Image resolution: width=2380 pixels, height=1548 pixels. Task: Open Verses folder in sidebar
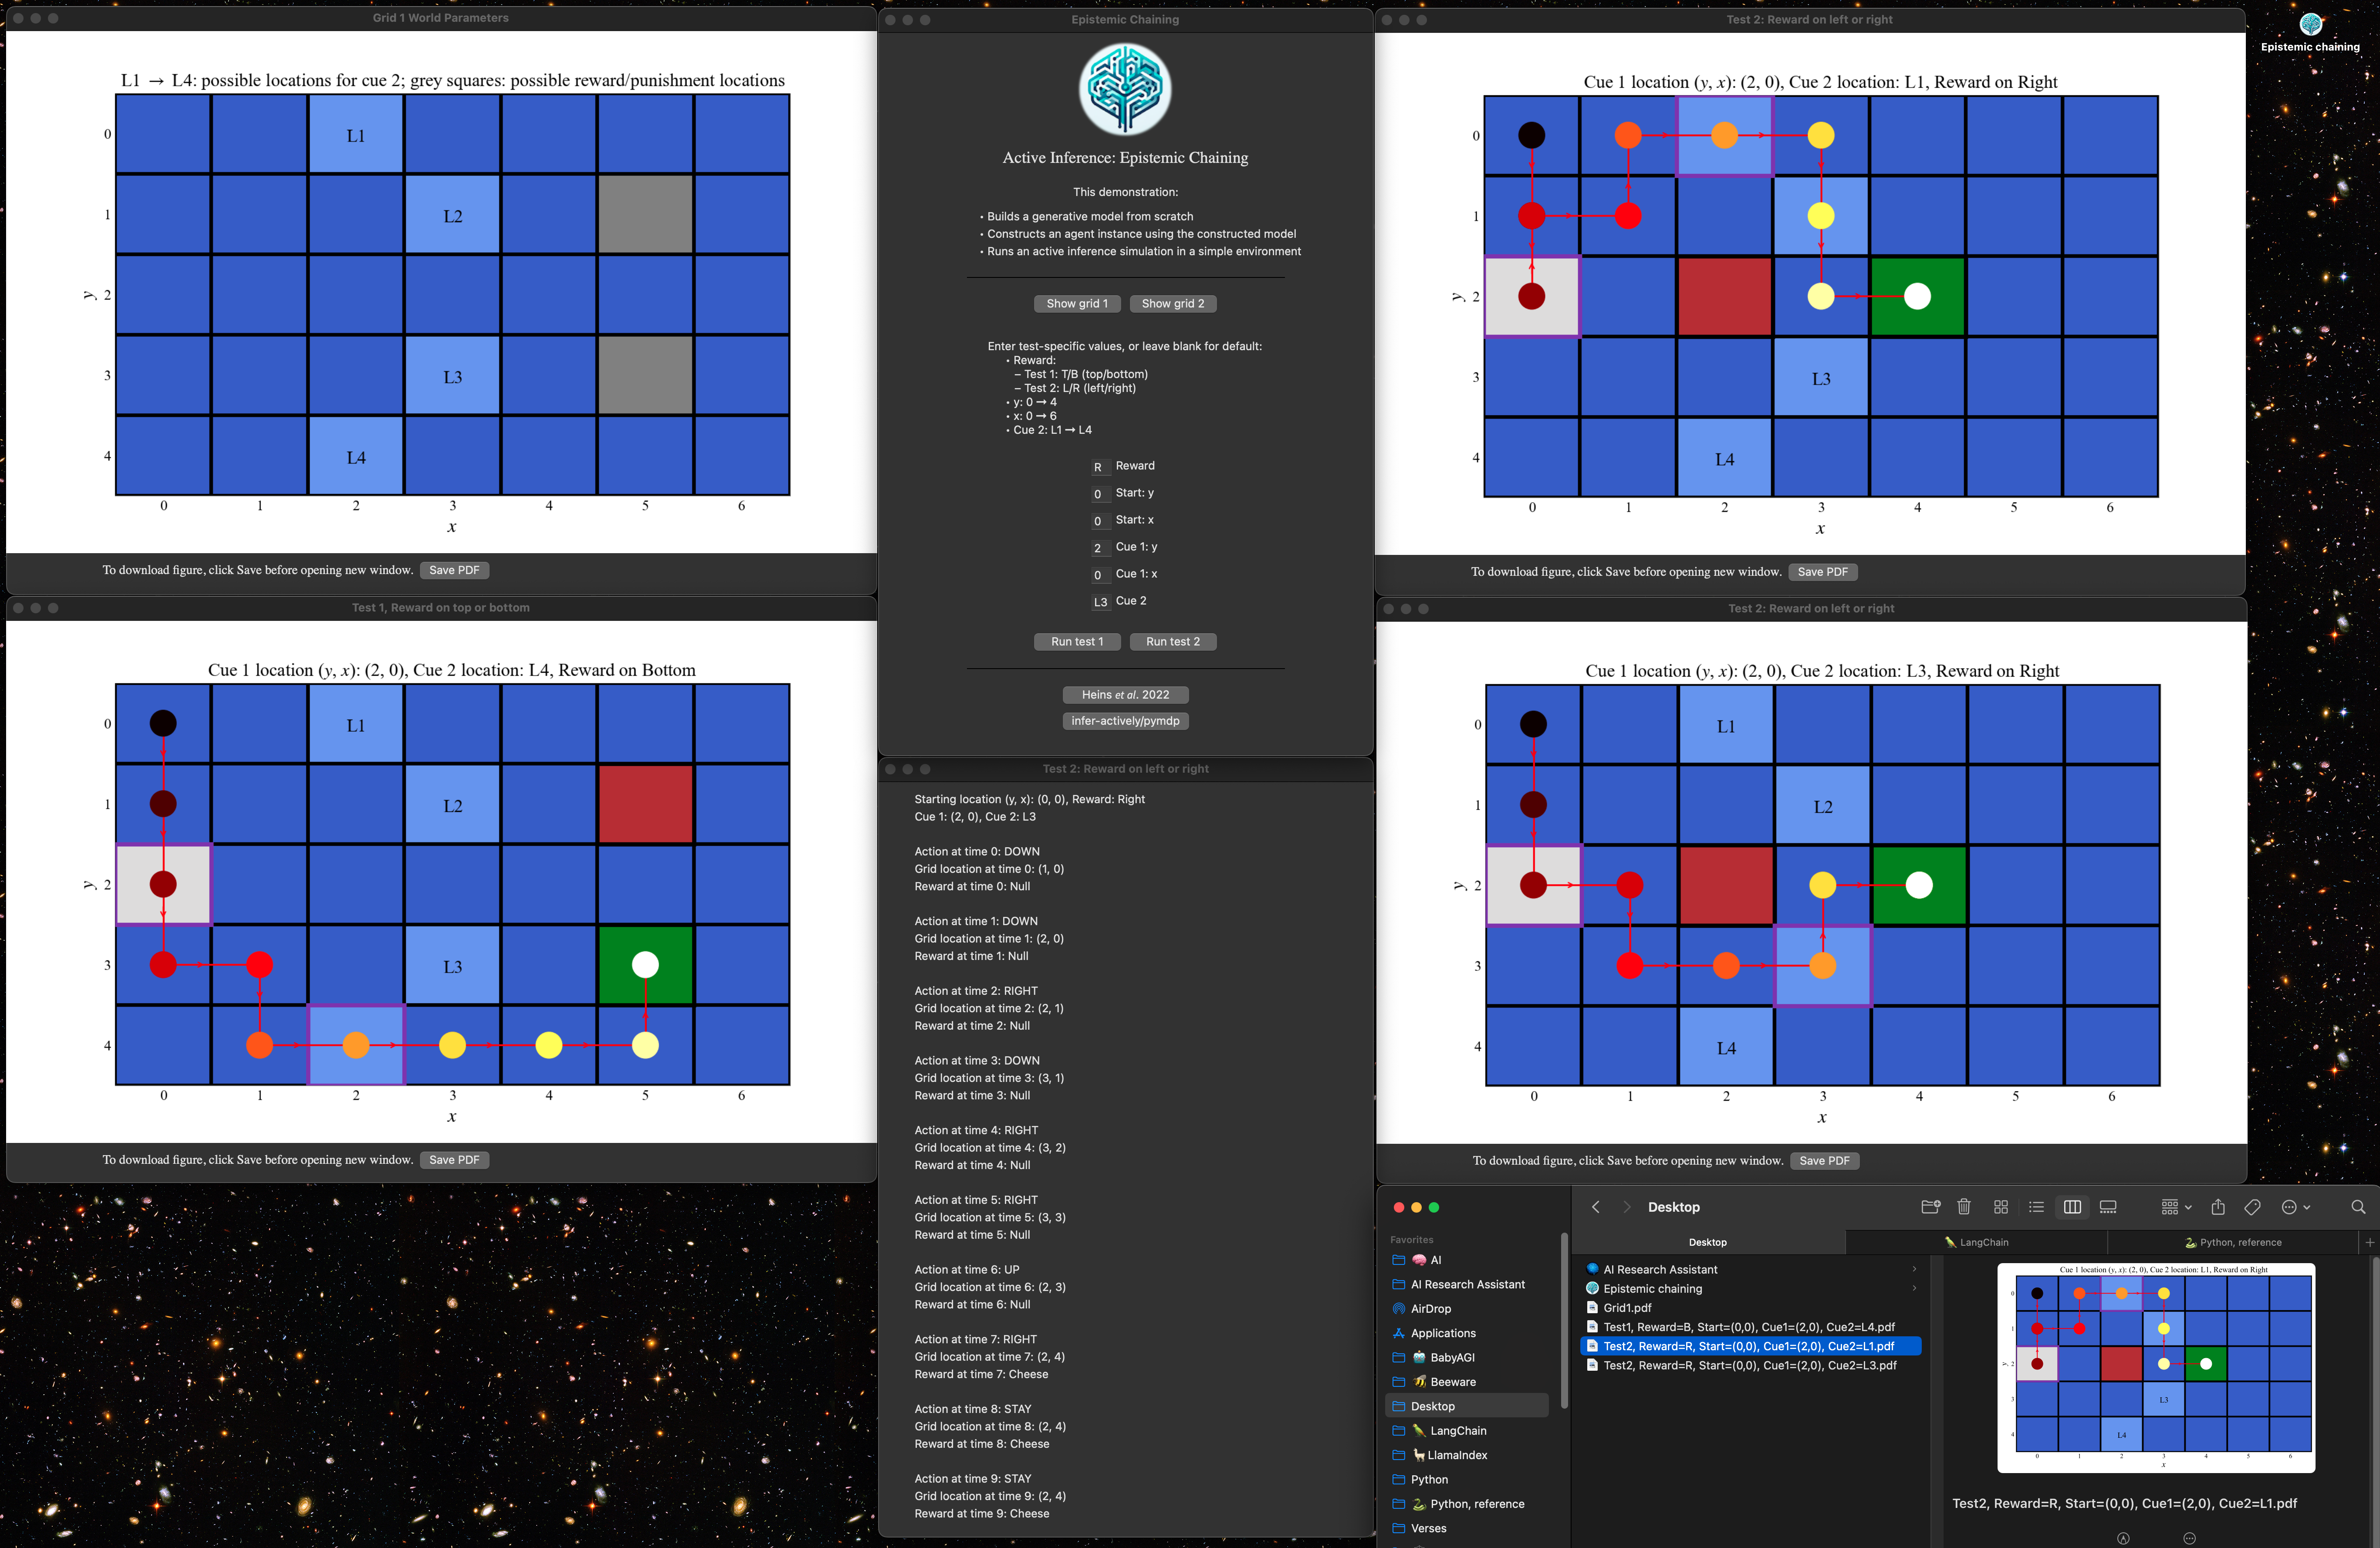[1466, 1528]
